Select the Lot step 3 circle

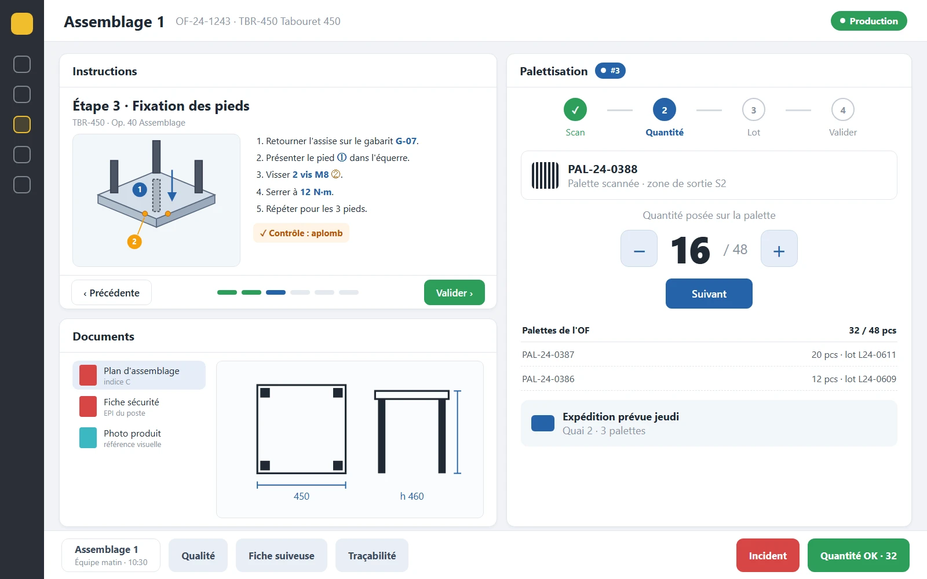(754, 109)
